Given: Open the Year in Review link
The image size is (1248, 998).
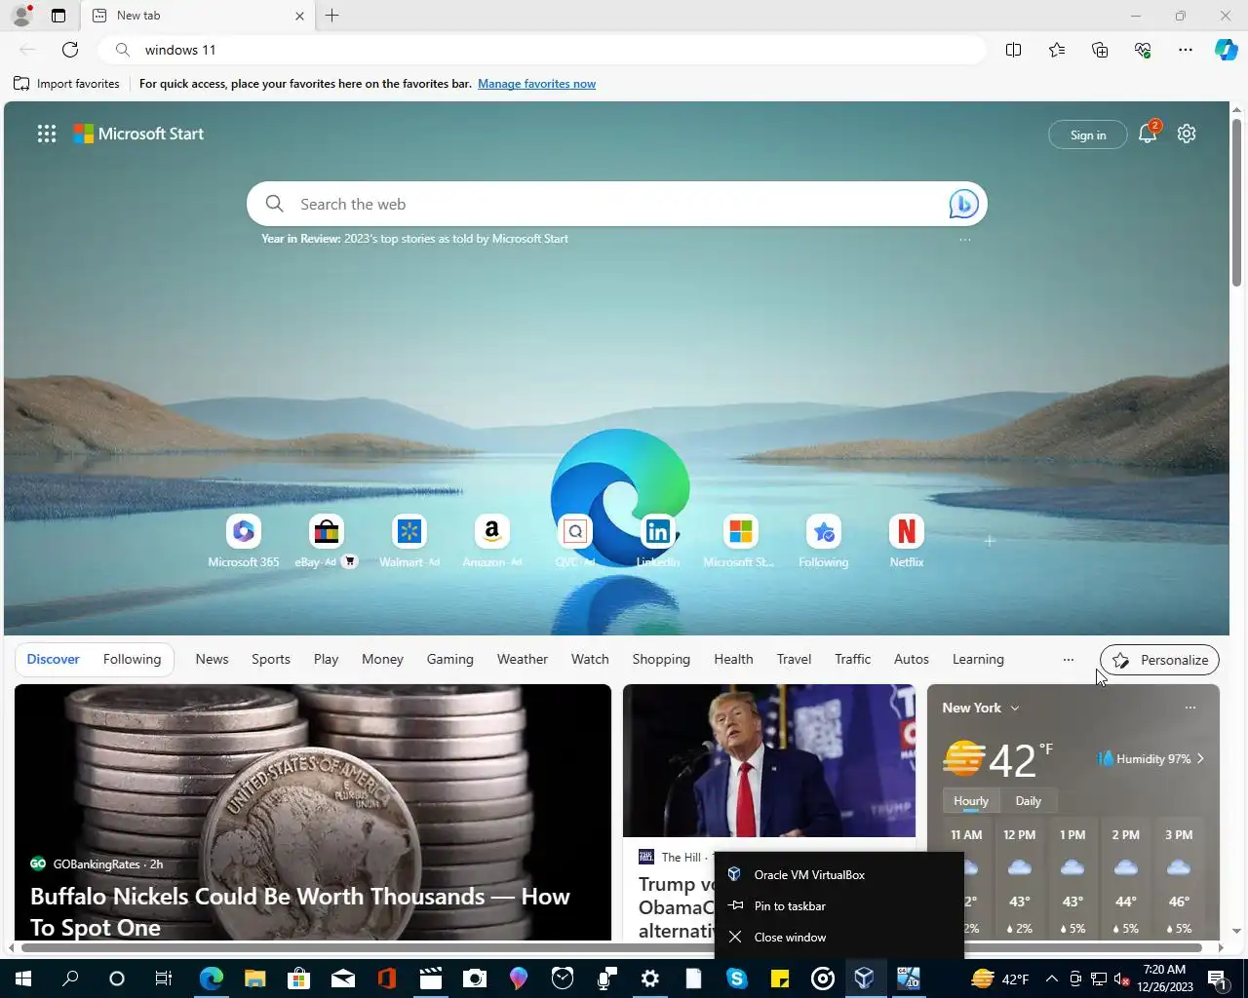Looking at the screenshot, I should pyautogui.click(x=414, y=239).
